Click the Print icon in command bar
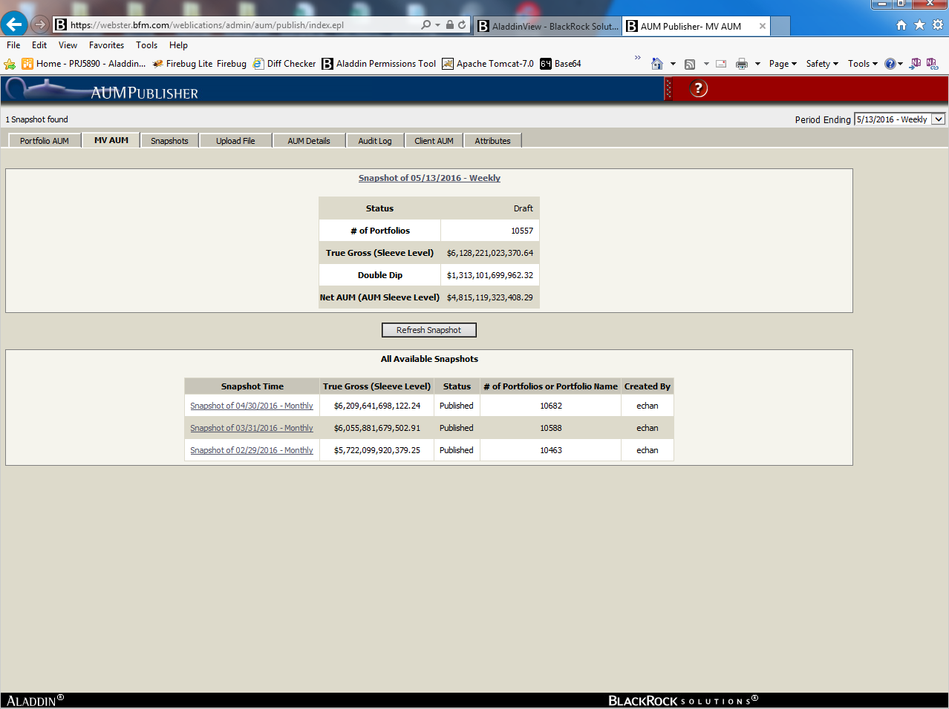The height and width of the screenshot is (709, 949). pyautogui.click(x=742, y=64)
